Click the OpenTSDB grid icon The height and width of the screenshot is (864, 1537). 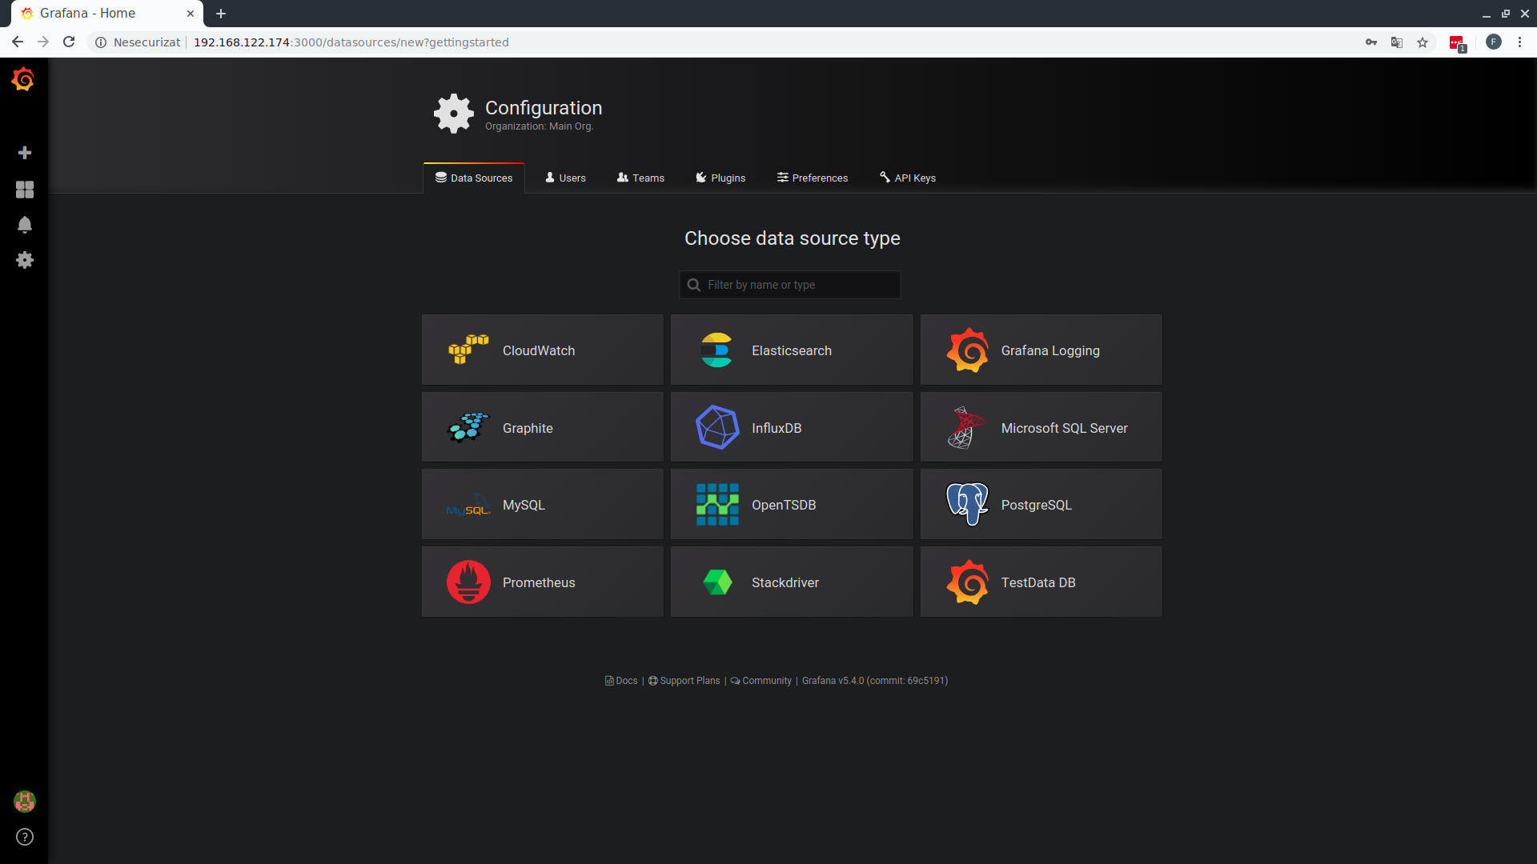click(x=717, y=505)
